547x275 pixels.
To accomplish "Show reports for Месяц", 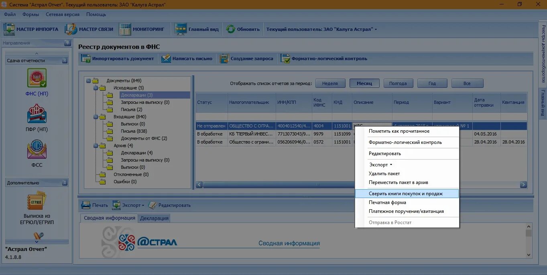I will pyautogui.click(x=364, y=83).
